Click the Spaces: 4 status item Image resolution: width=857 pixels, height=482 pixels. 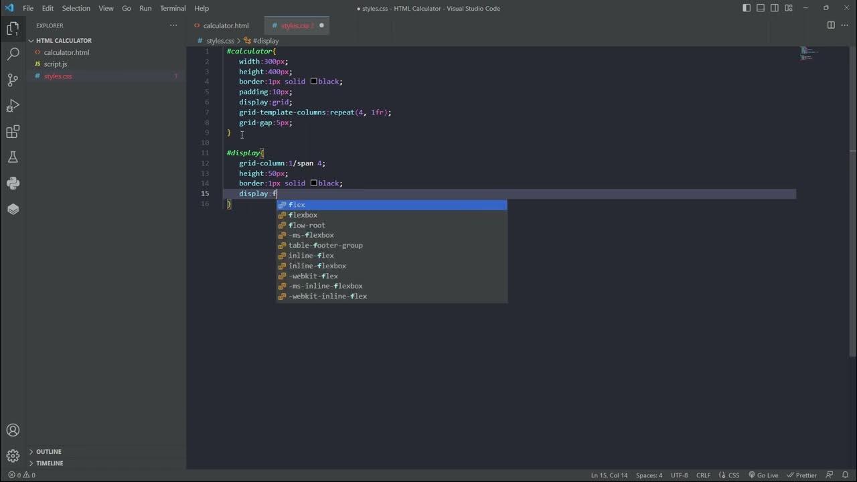click(x=649, y=475)
